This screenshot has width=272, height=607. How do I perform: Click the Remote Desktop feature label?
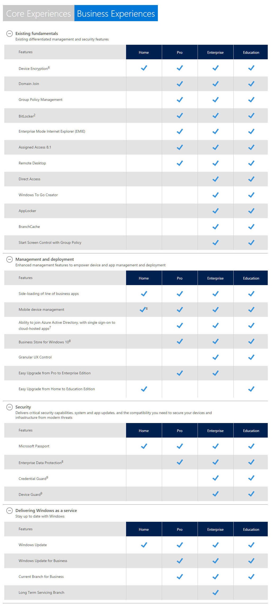(32, 163)
